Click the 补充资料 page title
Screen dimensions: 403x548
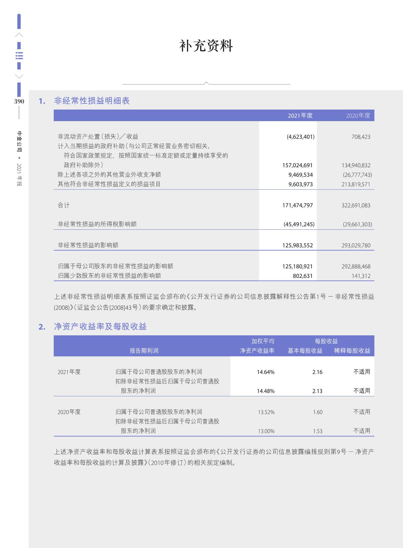coord(206,46)
